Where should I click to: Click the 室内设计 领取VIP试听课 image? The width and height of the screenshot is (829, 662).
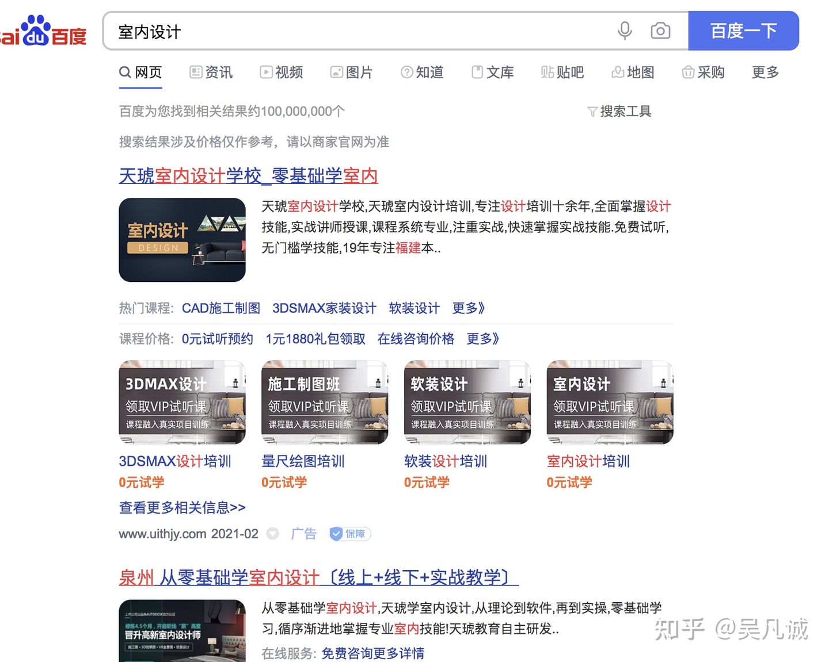pos(610,402)
